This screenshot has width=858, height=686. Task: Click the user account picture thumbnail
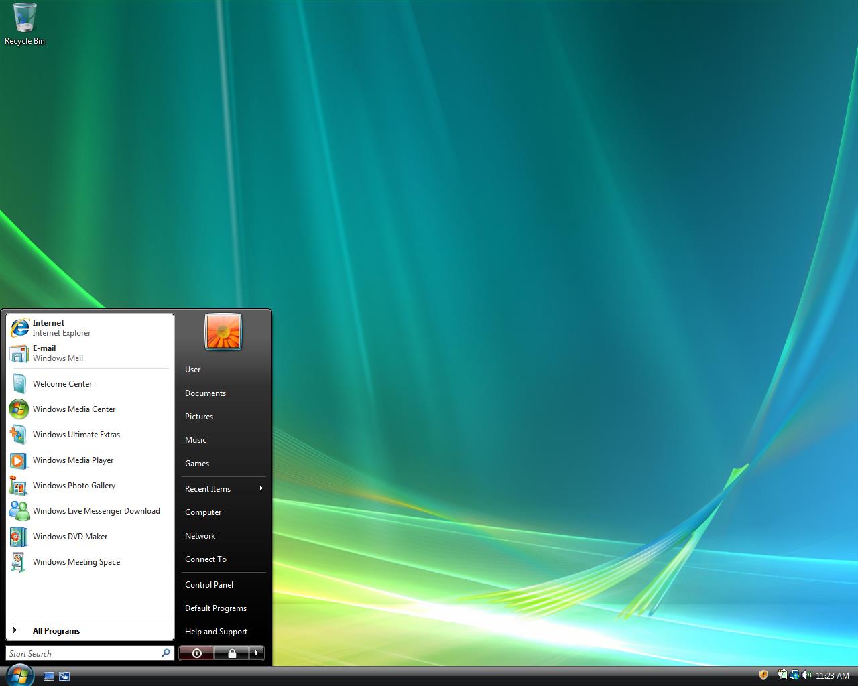tap(223, 332)
